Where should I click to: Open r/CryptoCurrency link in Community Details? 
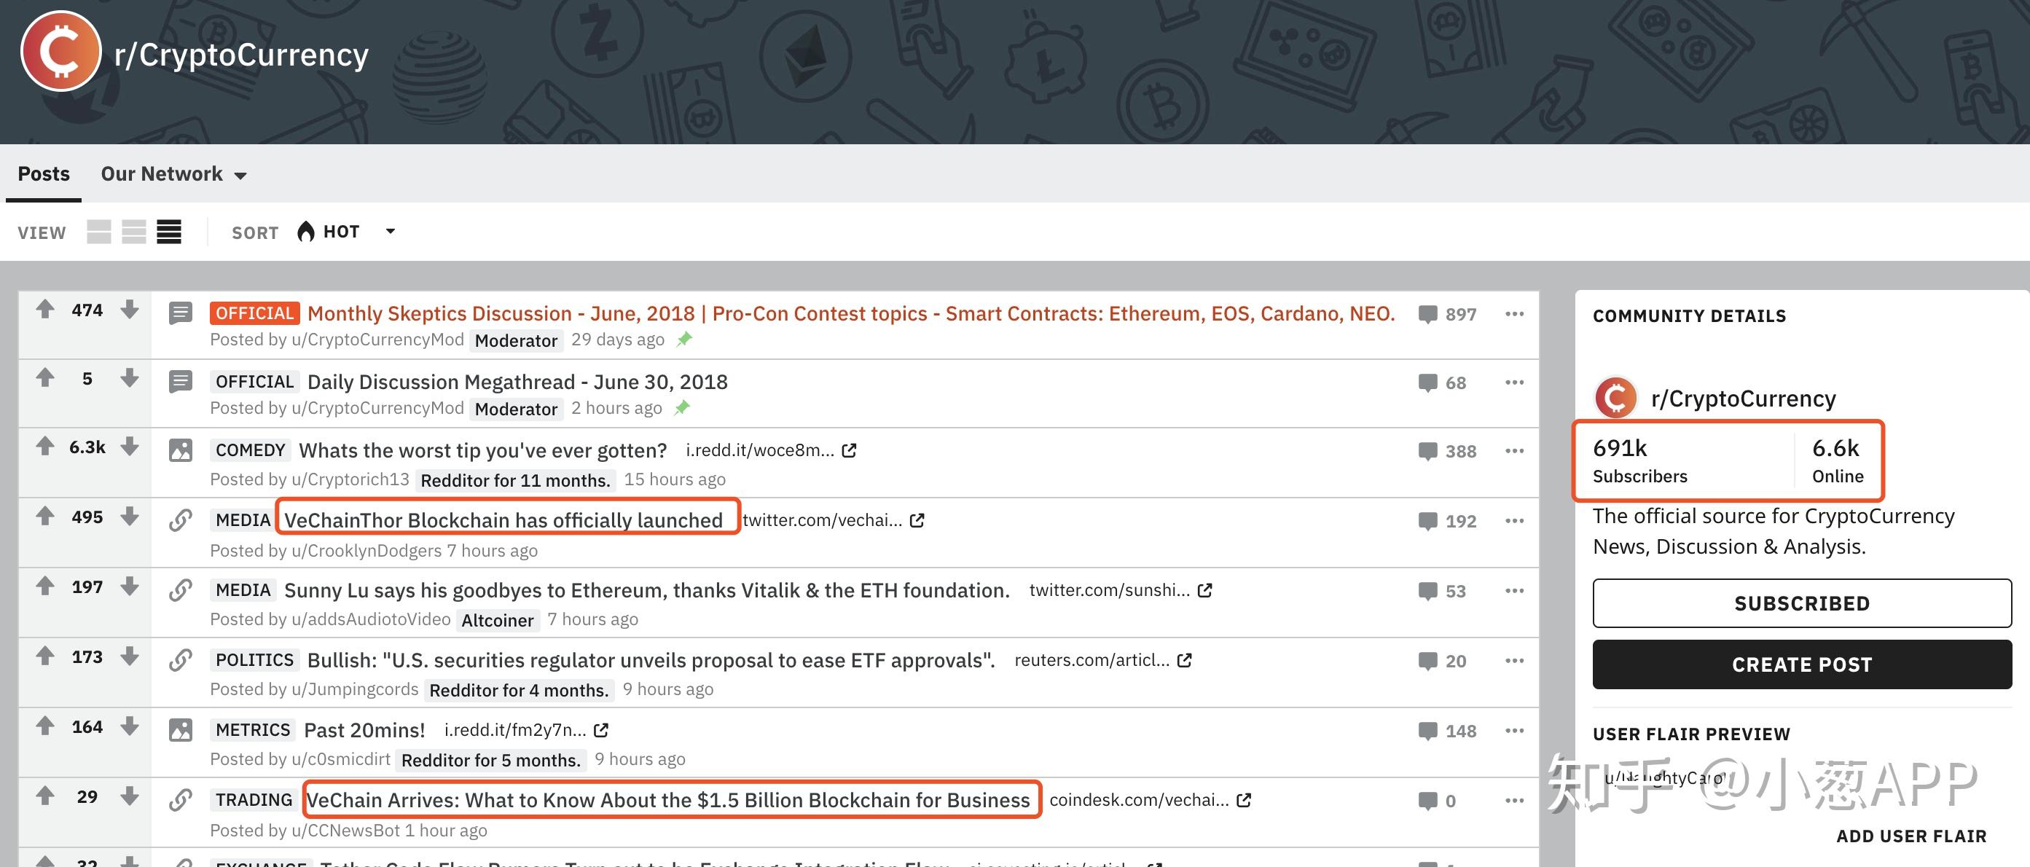point(1743,399)
